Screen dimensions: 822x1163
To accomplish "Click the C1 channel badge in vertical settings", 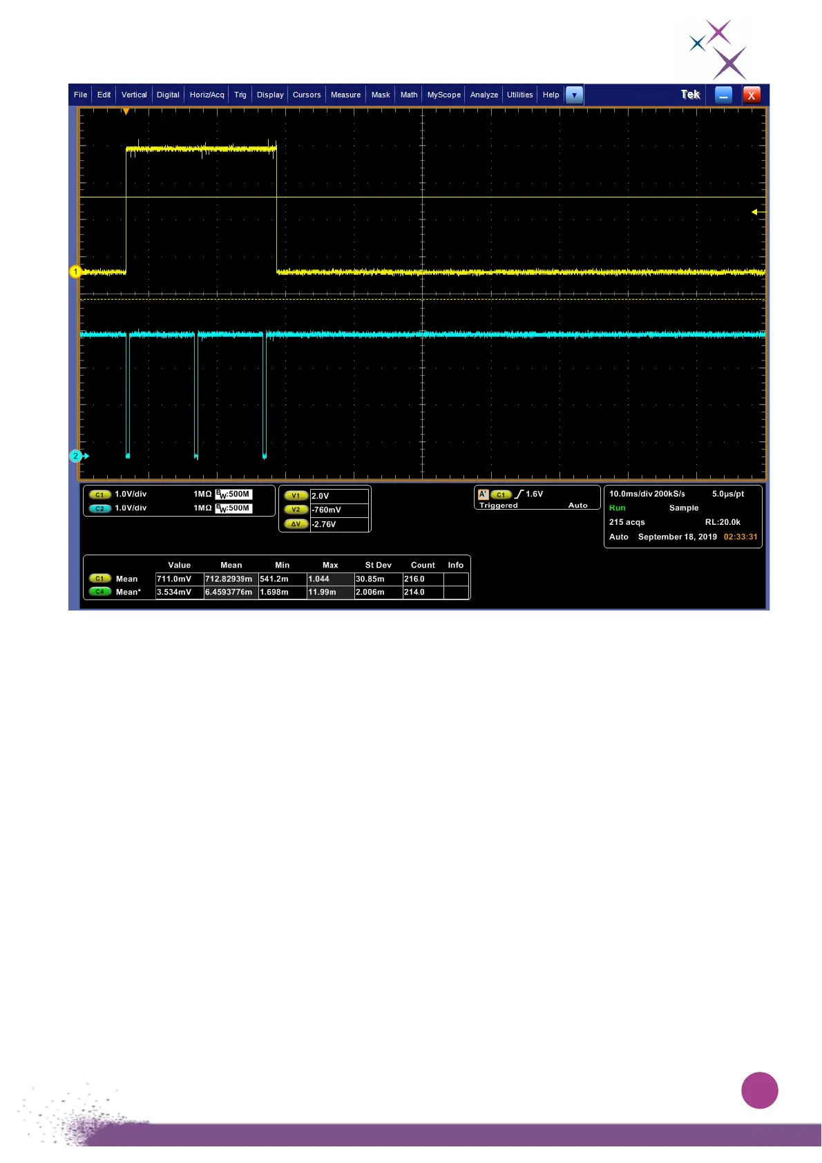I will [x=99, y=494].
